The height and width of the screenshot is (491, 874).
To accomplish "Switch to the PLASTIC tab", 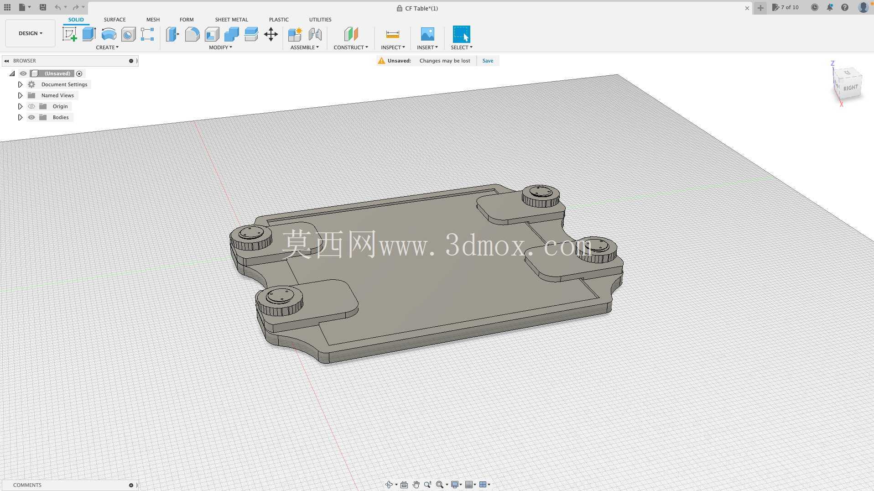I will [279, 20].
